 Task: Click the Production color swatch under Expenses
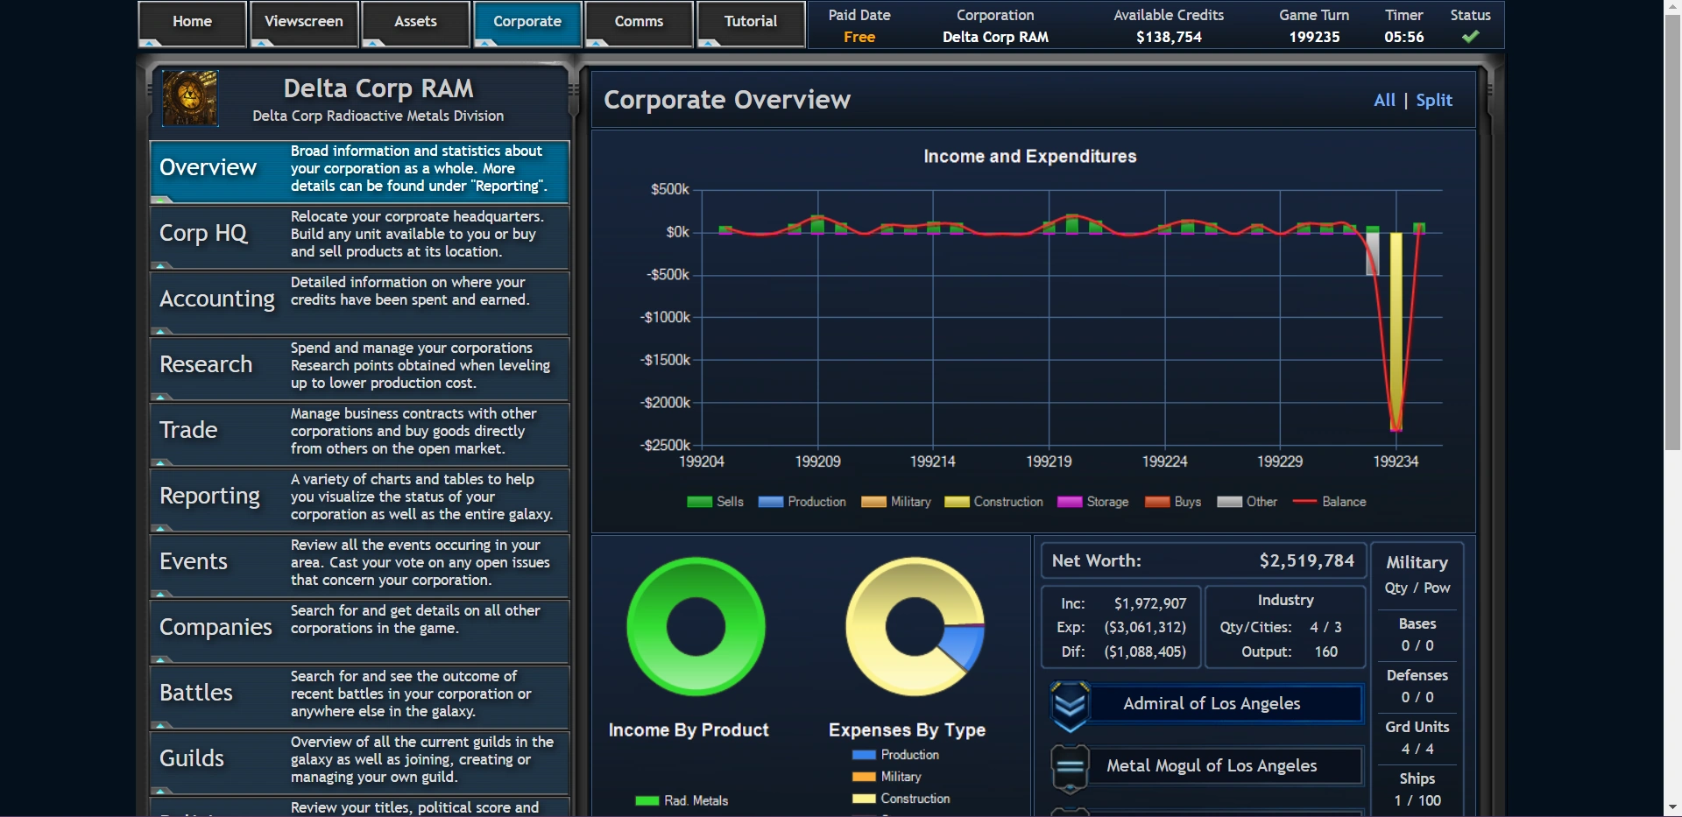pyautogui.click(x=864, y=755)
